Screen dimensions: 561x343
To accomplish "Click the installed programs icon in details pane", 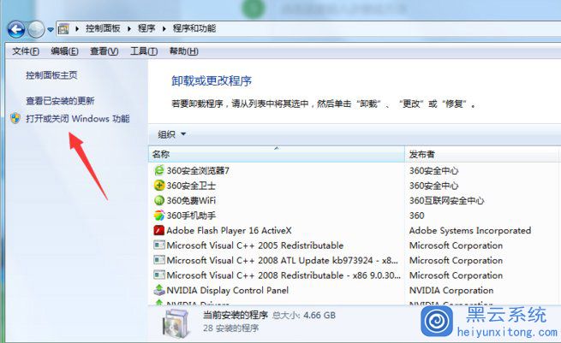I will [176, 323].
